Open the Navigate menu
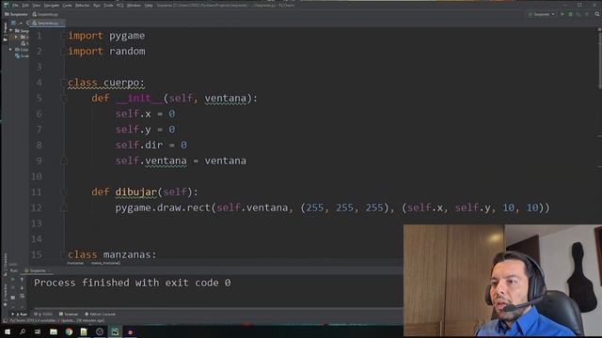The width and height of the screenshot is (602, 338). click(52, 6)
